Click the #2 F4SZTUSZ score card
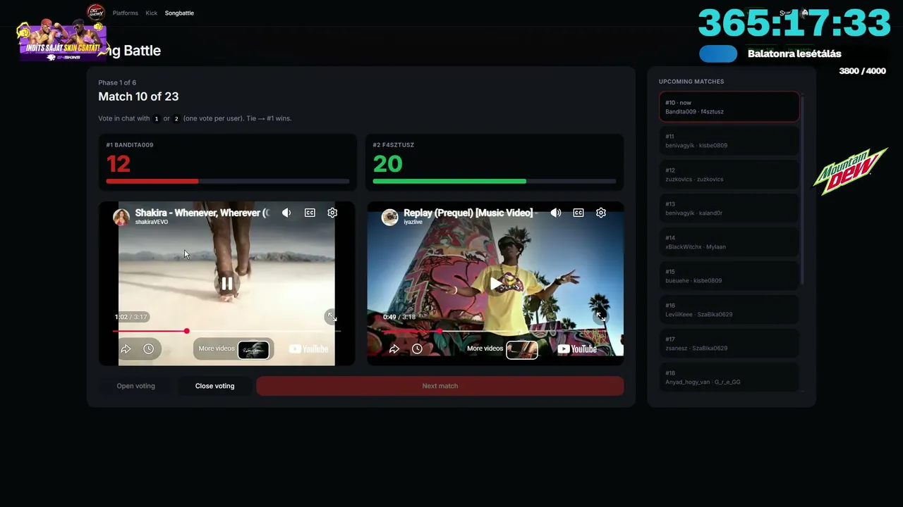This screenshot has height=507, width=903. (x=495, y=162)
